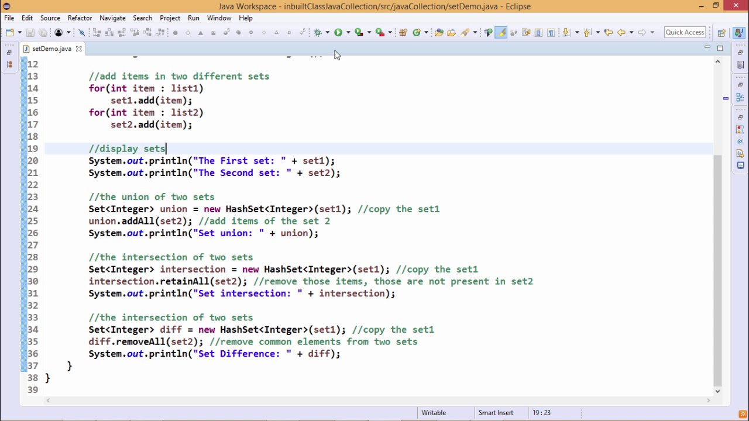
Task: Open the Help menu
Action: pos(246,18)
